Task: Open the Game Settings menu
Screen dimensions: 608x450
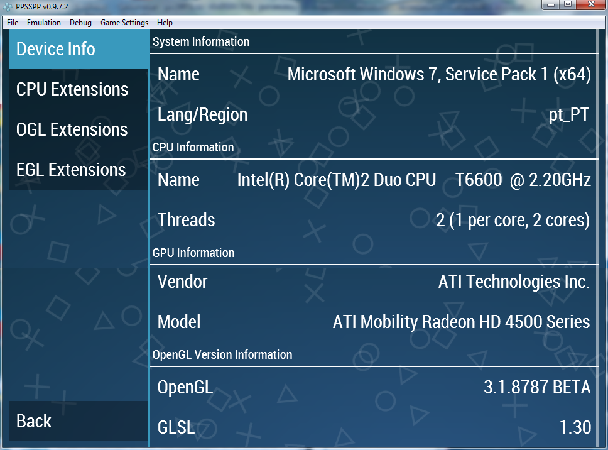Action: pyautogui.click(x=124, y=23)
